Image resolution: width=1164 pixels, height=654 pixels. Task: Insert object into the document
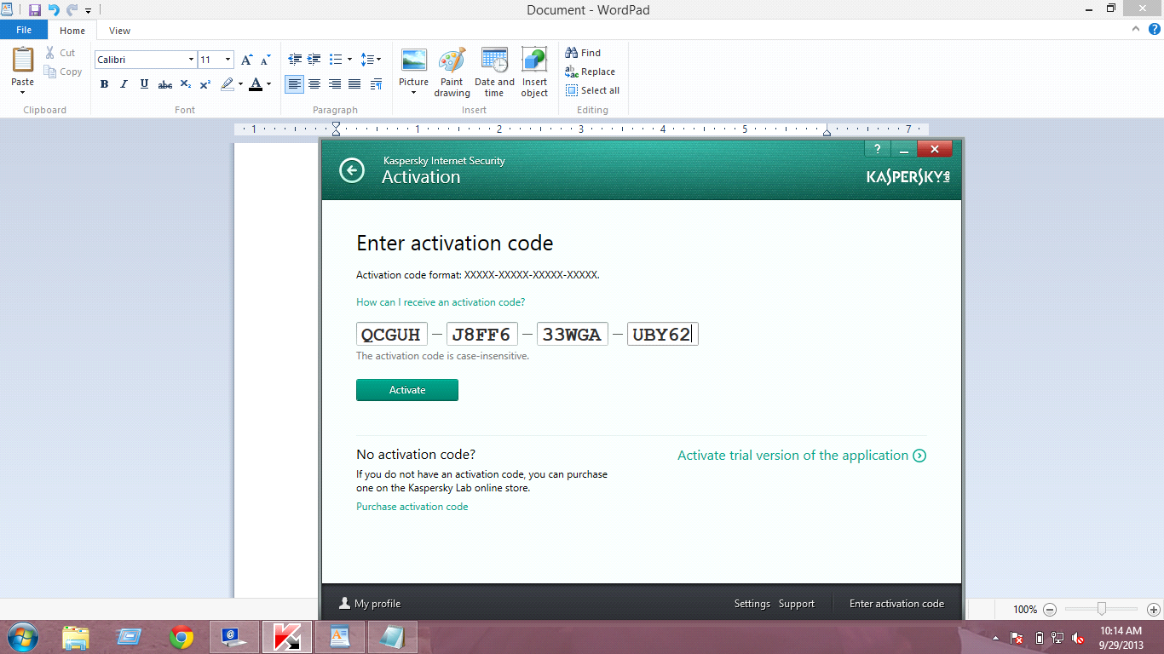click(534, 72)
